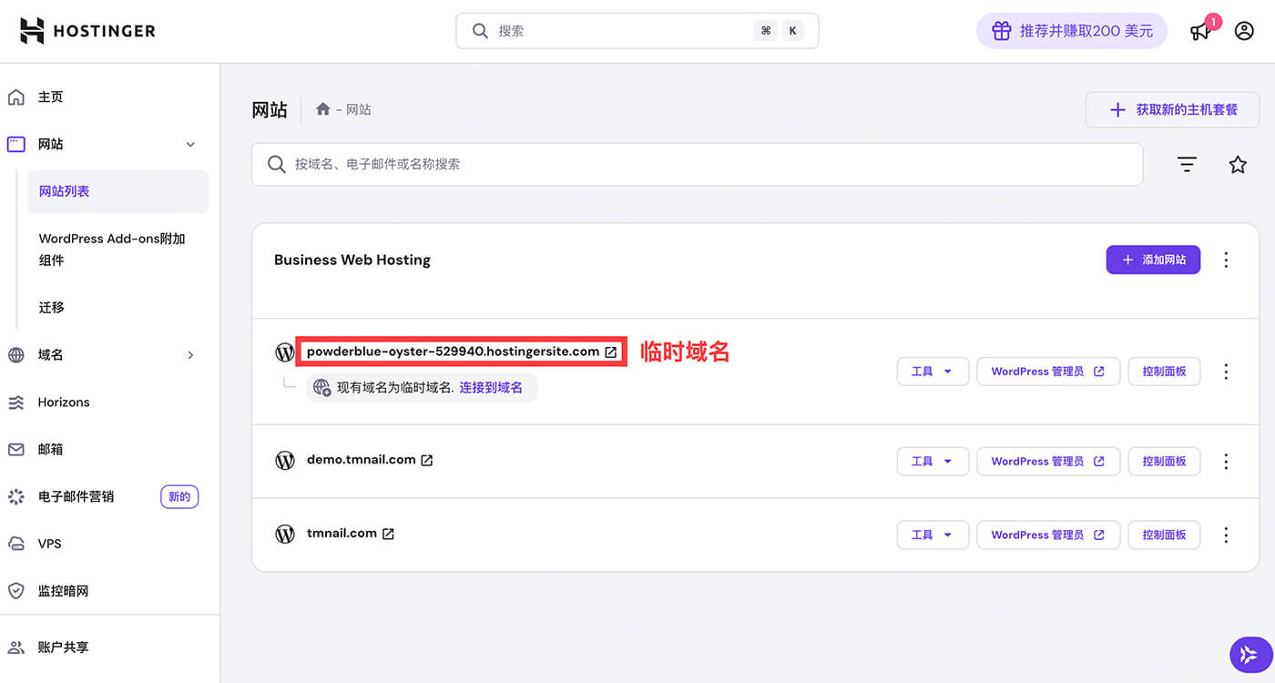
Task: Click the home icon in breadcrumb
Action: [322, 109]
